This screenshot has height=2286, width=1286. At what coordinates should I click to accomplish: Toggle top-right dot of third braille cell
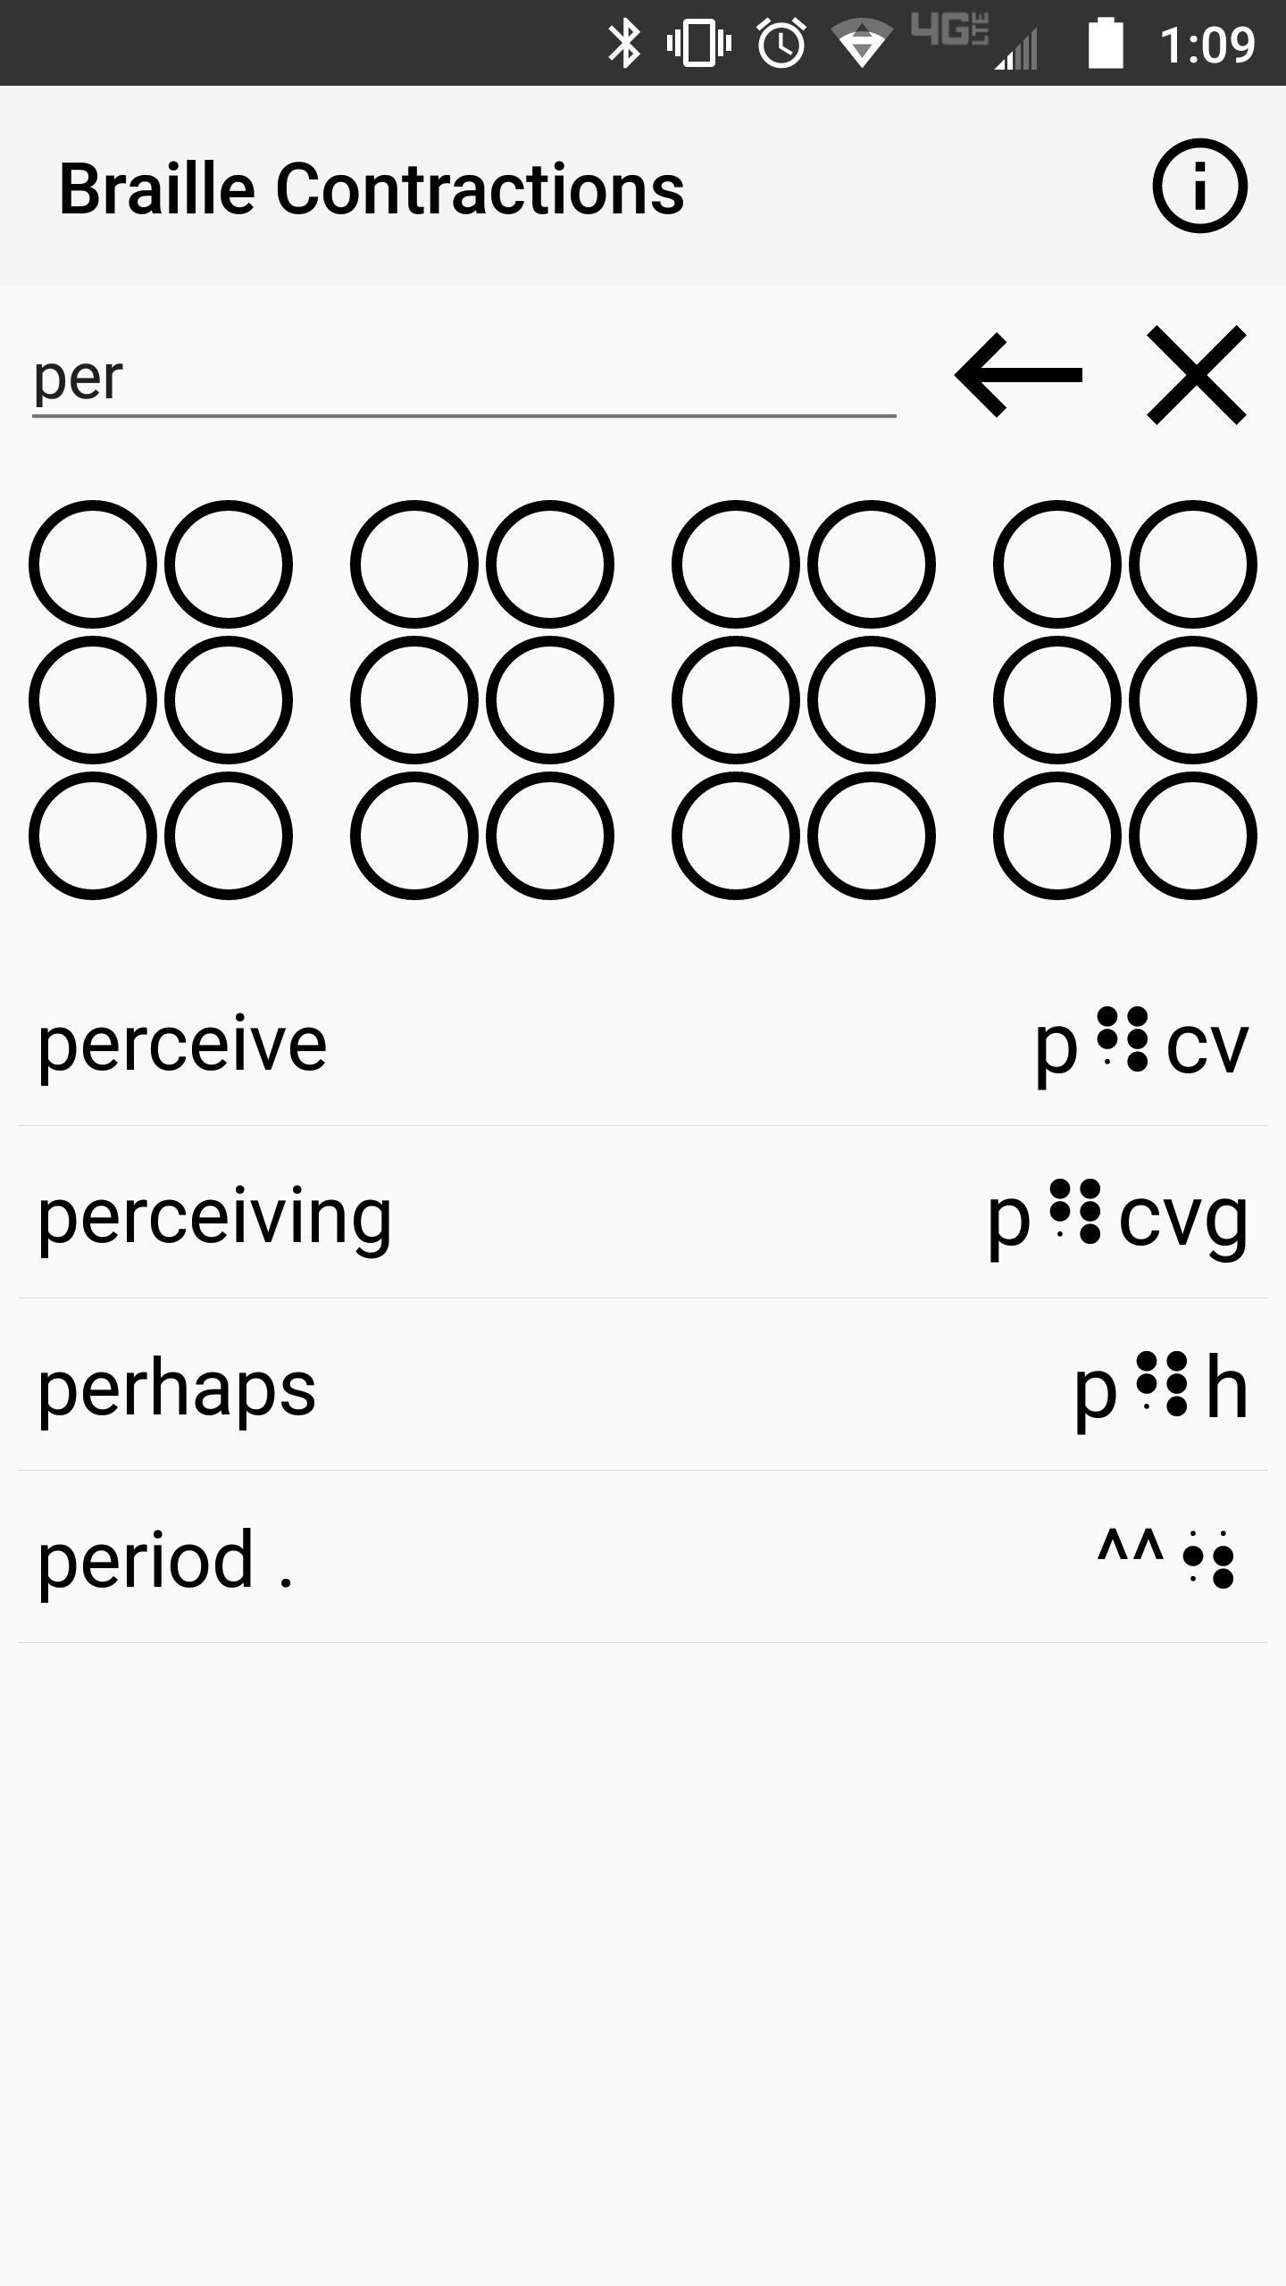[872, 564]
